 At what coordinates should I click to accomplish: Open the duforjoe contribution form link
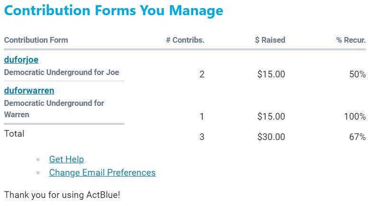click(21, 60)
